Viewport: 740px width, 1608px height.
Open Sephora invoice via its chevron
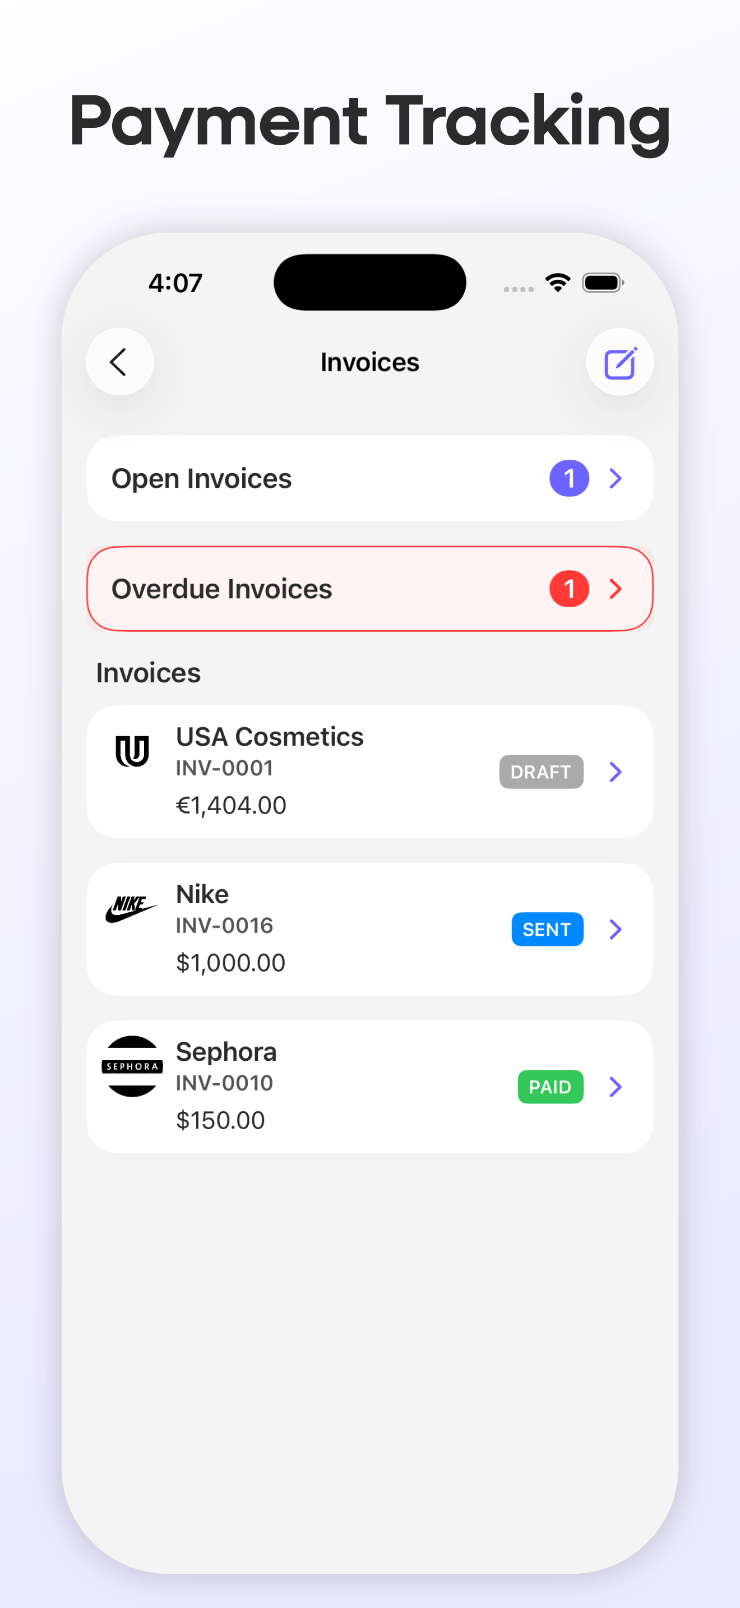pyautogui.click(x=616, y=1087)
